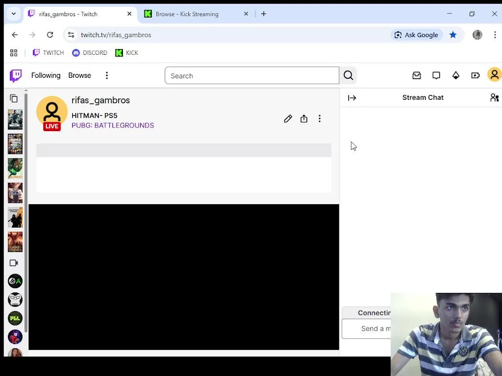502x376 pixels.
Task: Open the PGL channel avatar in sidebar
Action: coord(15,318)
